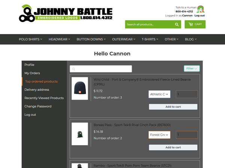This screenshot has width=225, height=168.
Task: Open the Fleece-Lined Beanie thumbnail
Action: click(80, 89)
